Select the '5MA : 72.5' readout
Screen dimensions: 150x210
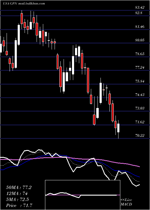click(17, 199)
